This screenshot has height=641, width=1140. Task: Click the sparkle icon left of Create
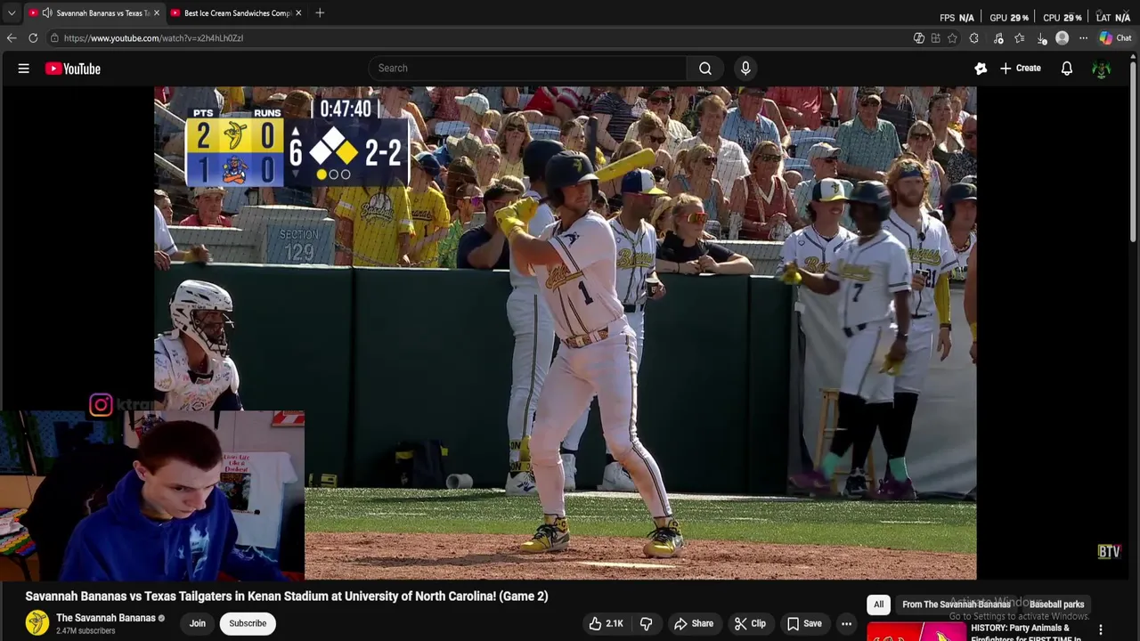[981, 69]
